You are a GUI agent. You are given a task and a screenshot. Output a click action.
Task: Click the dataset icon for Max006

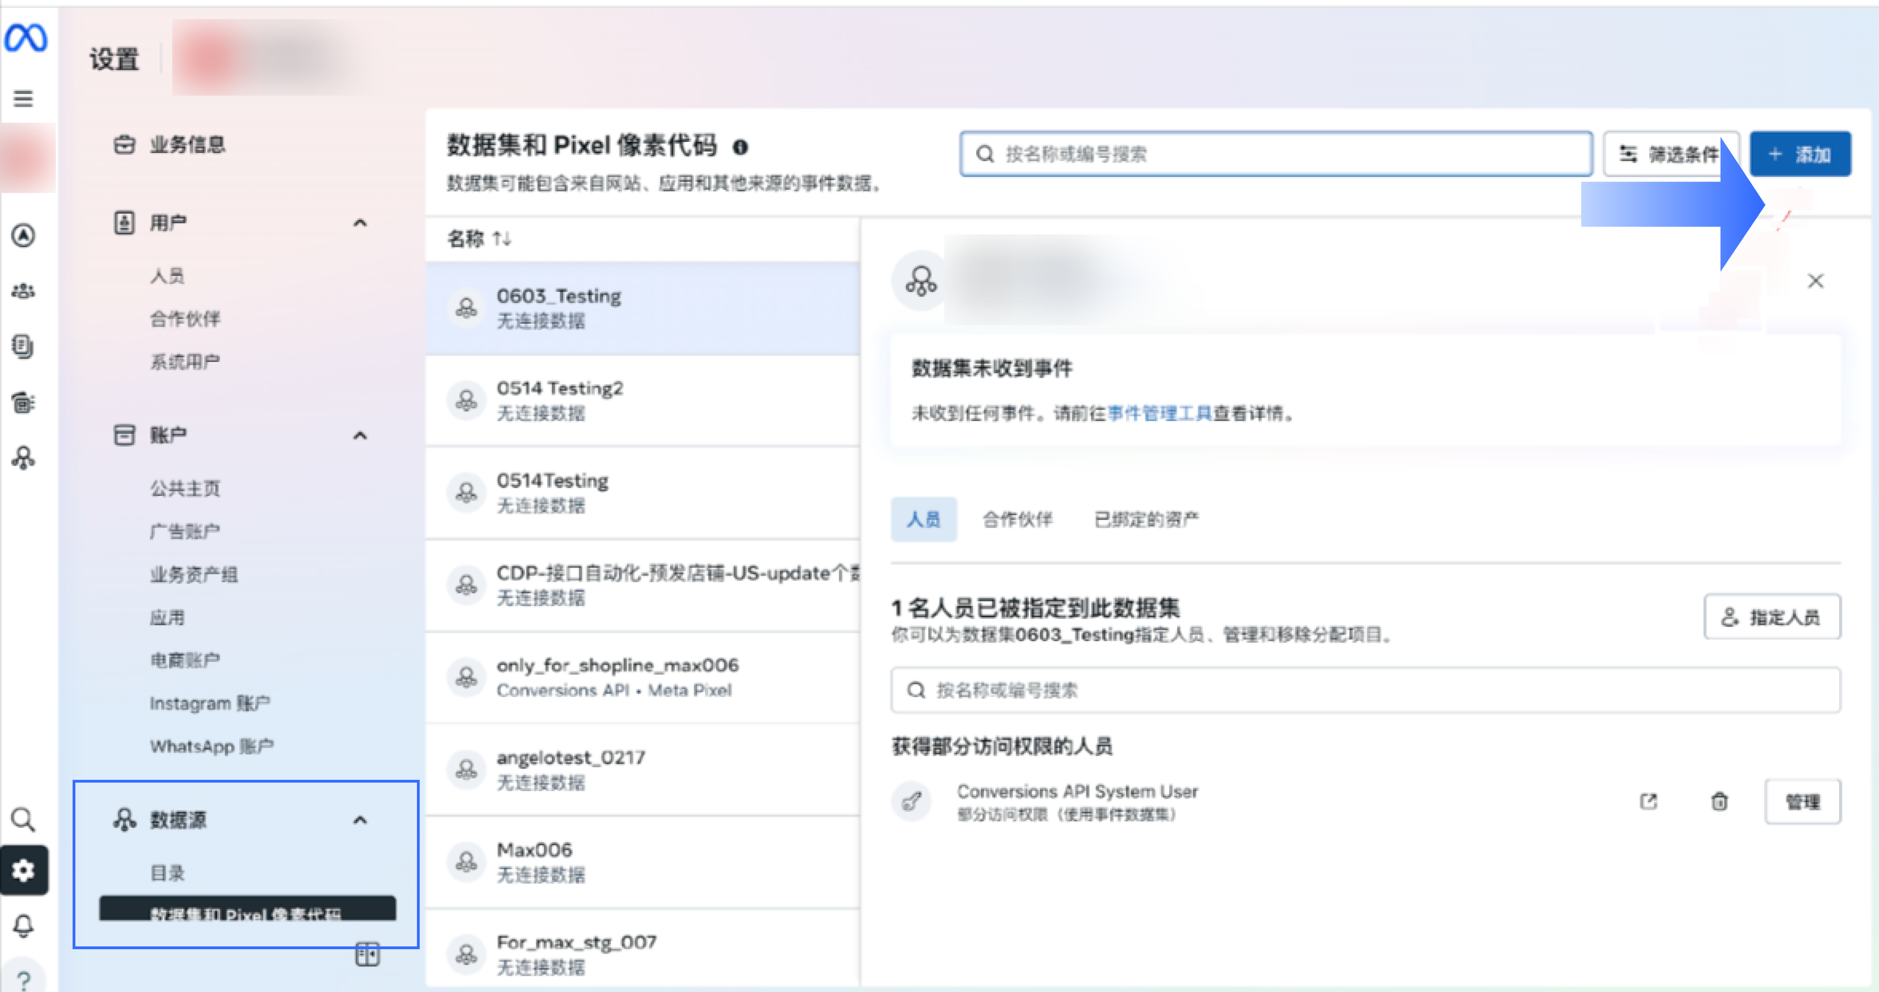click(x=466, y=862)
